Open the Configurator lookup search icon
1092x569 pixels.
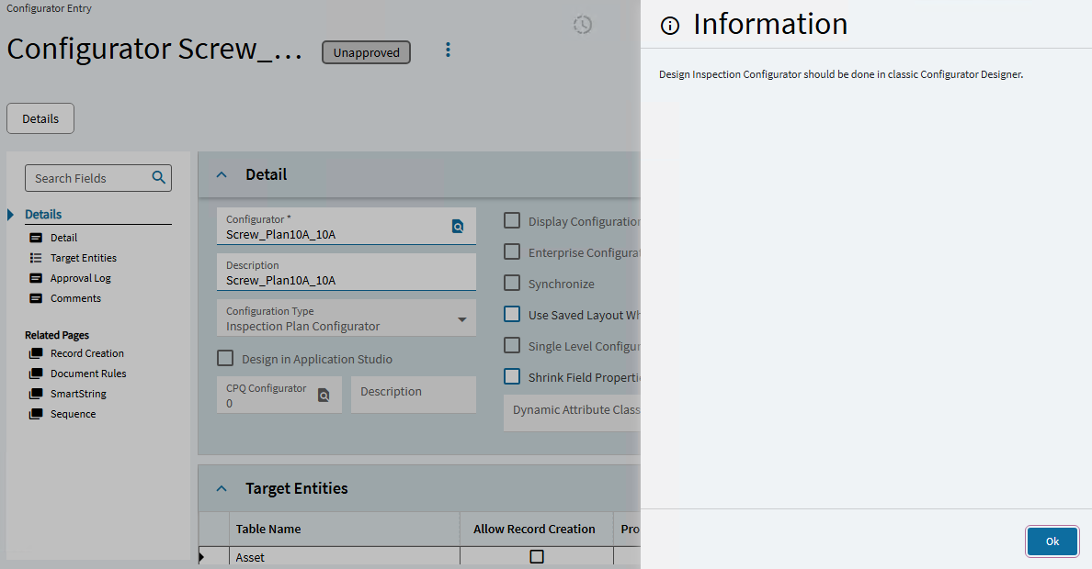pyautogui.click(x=458, y=227)
